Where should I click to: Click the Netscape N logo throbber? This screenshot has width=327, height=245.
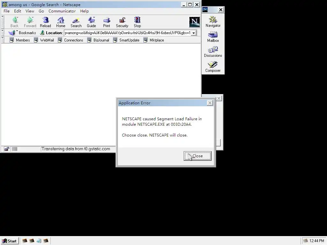click(x=194, y=22)
